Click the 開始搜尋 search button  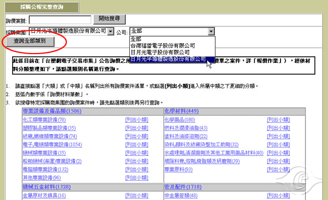pyautogui.click(x=109, y=19)
